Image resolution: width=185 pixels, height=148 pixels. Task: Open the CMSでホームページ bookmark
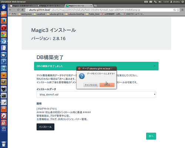(134, 14)
